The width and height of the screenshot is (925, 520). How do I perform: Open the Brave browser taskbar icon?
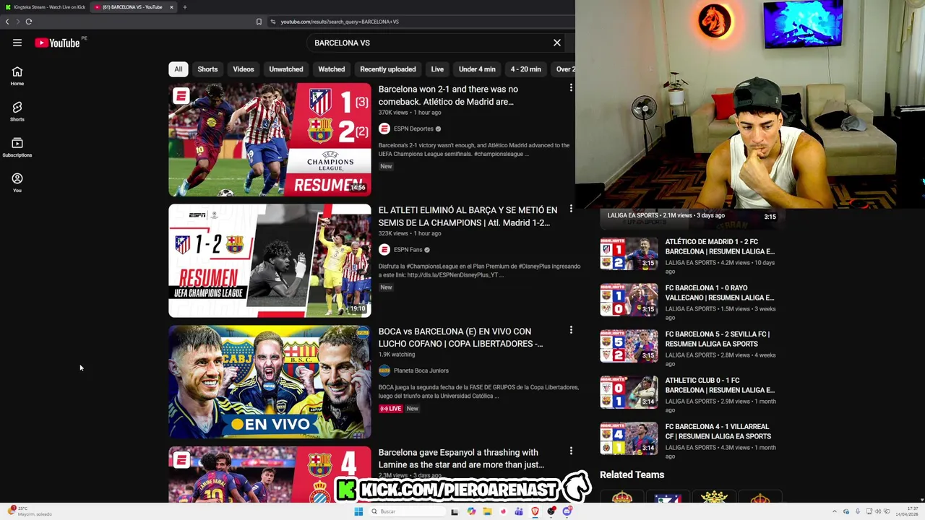[535, 511]
